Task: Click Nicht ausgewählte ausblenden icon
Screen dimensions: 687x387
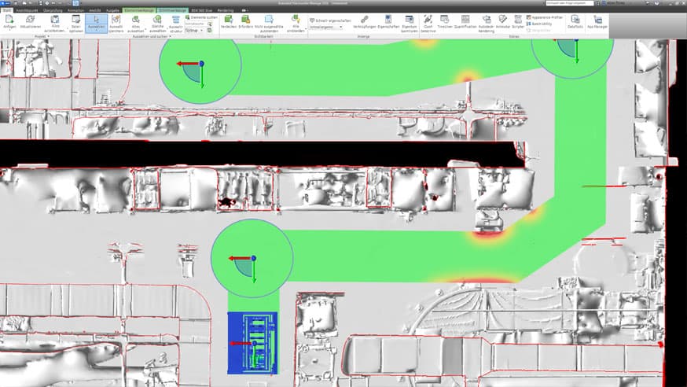Action: click(268, 24)
